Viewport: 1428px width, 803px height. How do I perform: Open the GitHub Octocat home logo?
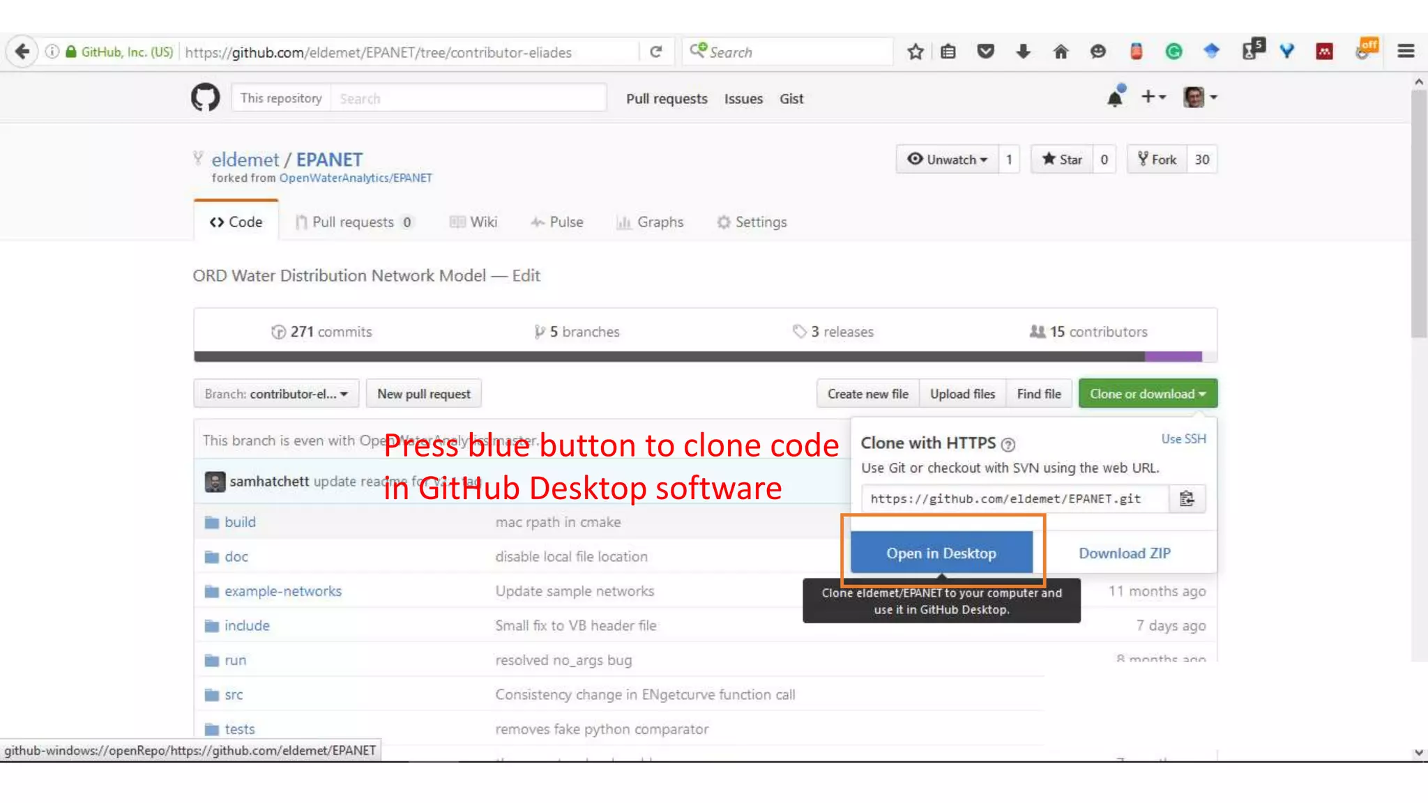[205, 98]
